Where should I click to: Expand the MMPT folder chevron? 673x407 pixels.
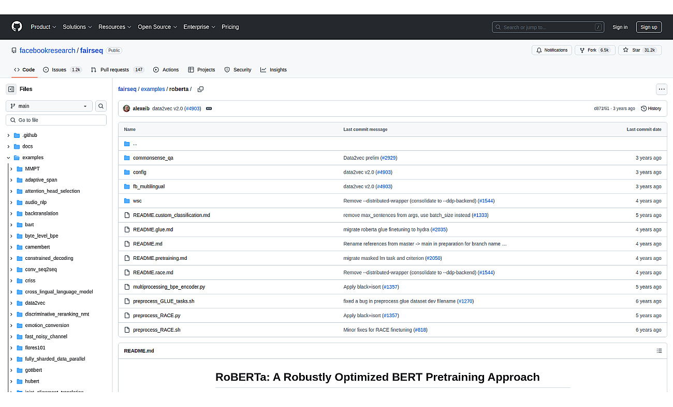tap(11, 169)
